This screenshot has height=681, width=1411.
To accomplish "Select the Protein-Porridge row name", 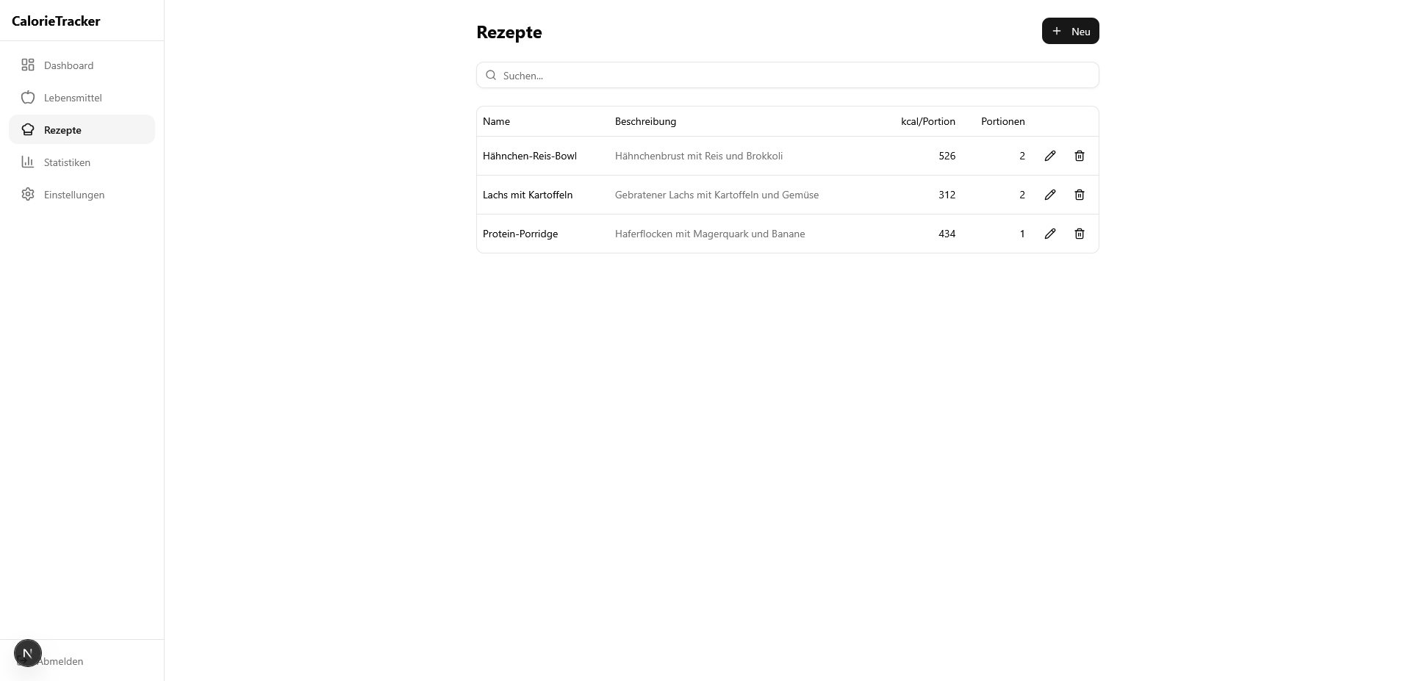I will [x=520, y=234].
